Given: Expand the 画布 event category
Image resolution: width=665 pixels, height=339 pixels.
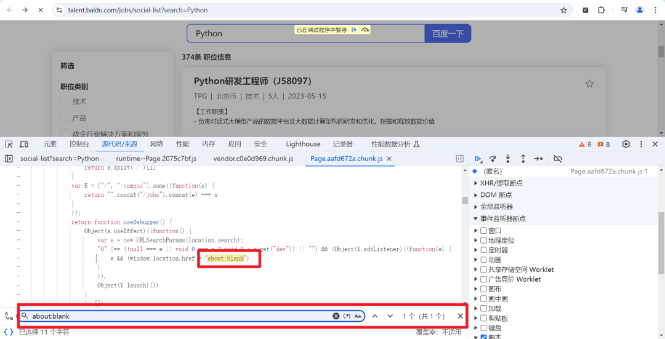Looking at the screenshot, I should [x=475, y=289].
